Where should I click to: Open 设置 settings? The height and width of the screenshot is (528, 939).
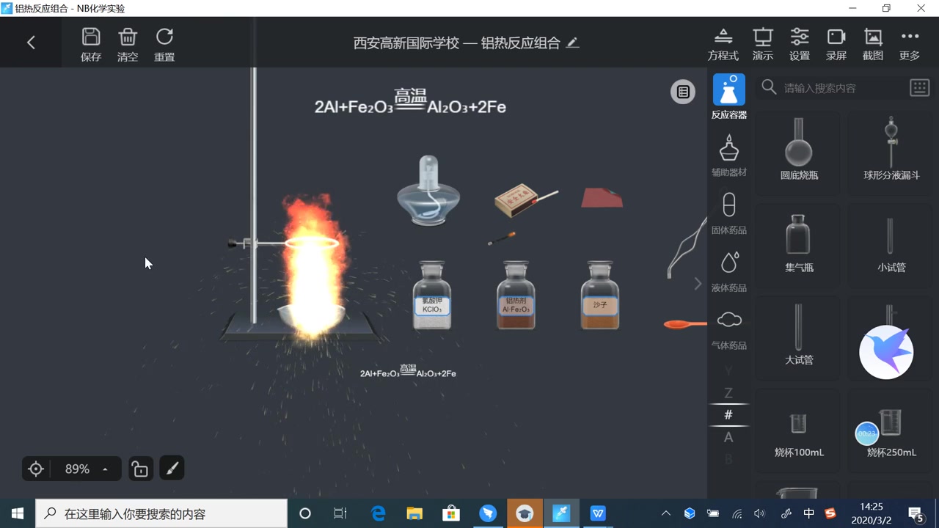(800, 45)
